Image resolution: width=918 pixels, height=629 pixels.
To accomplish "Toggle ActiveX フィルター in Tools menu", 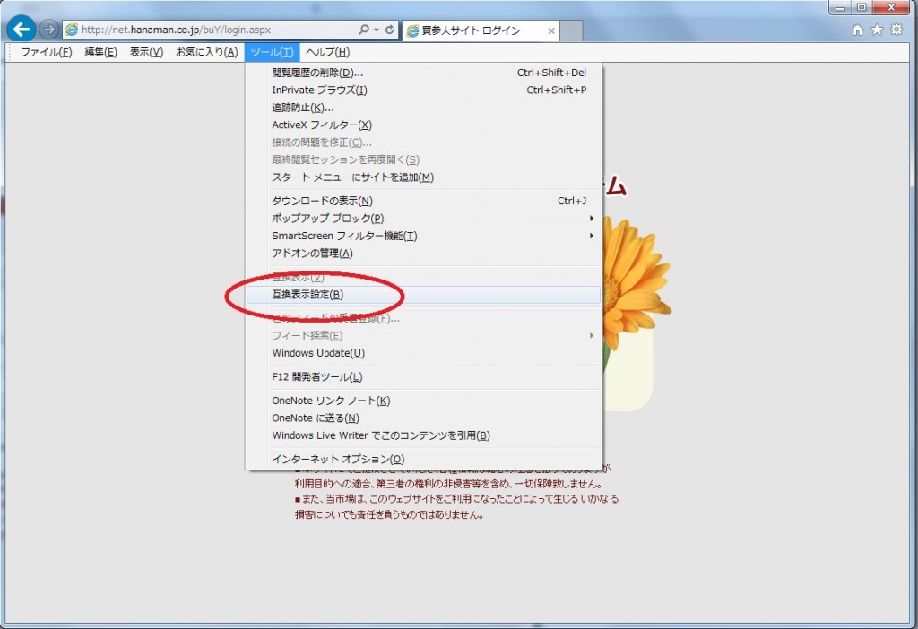I will pos(321,125).
